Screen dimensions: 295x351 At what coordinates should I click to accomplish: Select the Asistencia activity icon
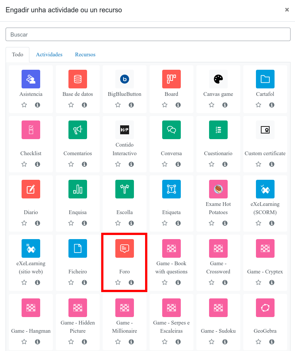31,79
